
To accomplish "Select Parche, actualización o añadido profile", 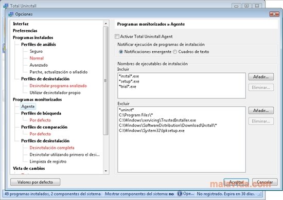I will 59,72.
